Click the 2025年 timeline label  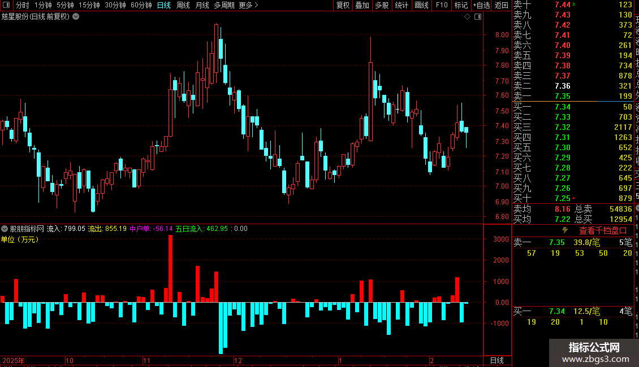(13, 360)
